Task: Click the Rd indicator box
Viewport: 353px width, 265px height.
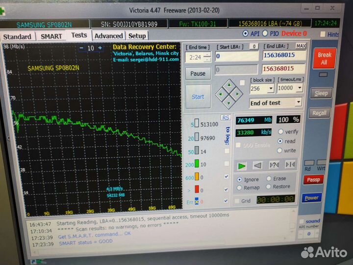Action: coord(309,163)
